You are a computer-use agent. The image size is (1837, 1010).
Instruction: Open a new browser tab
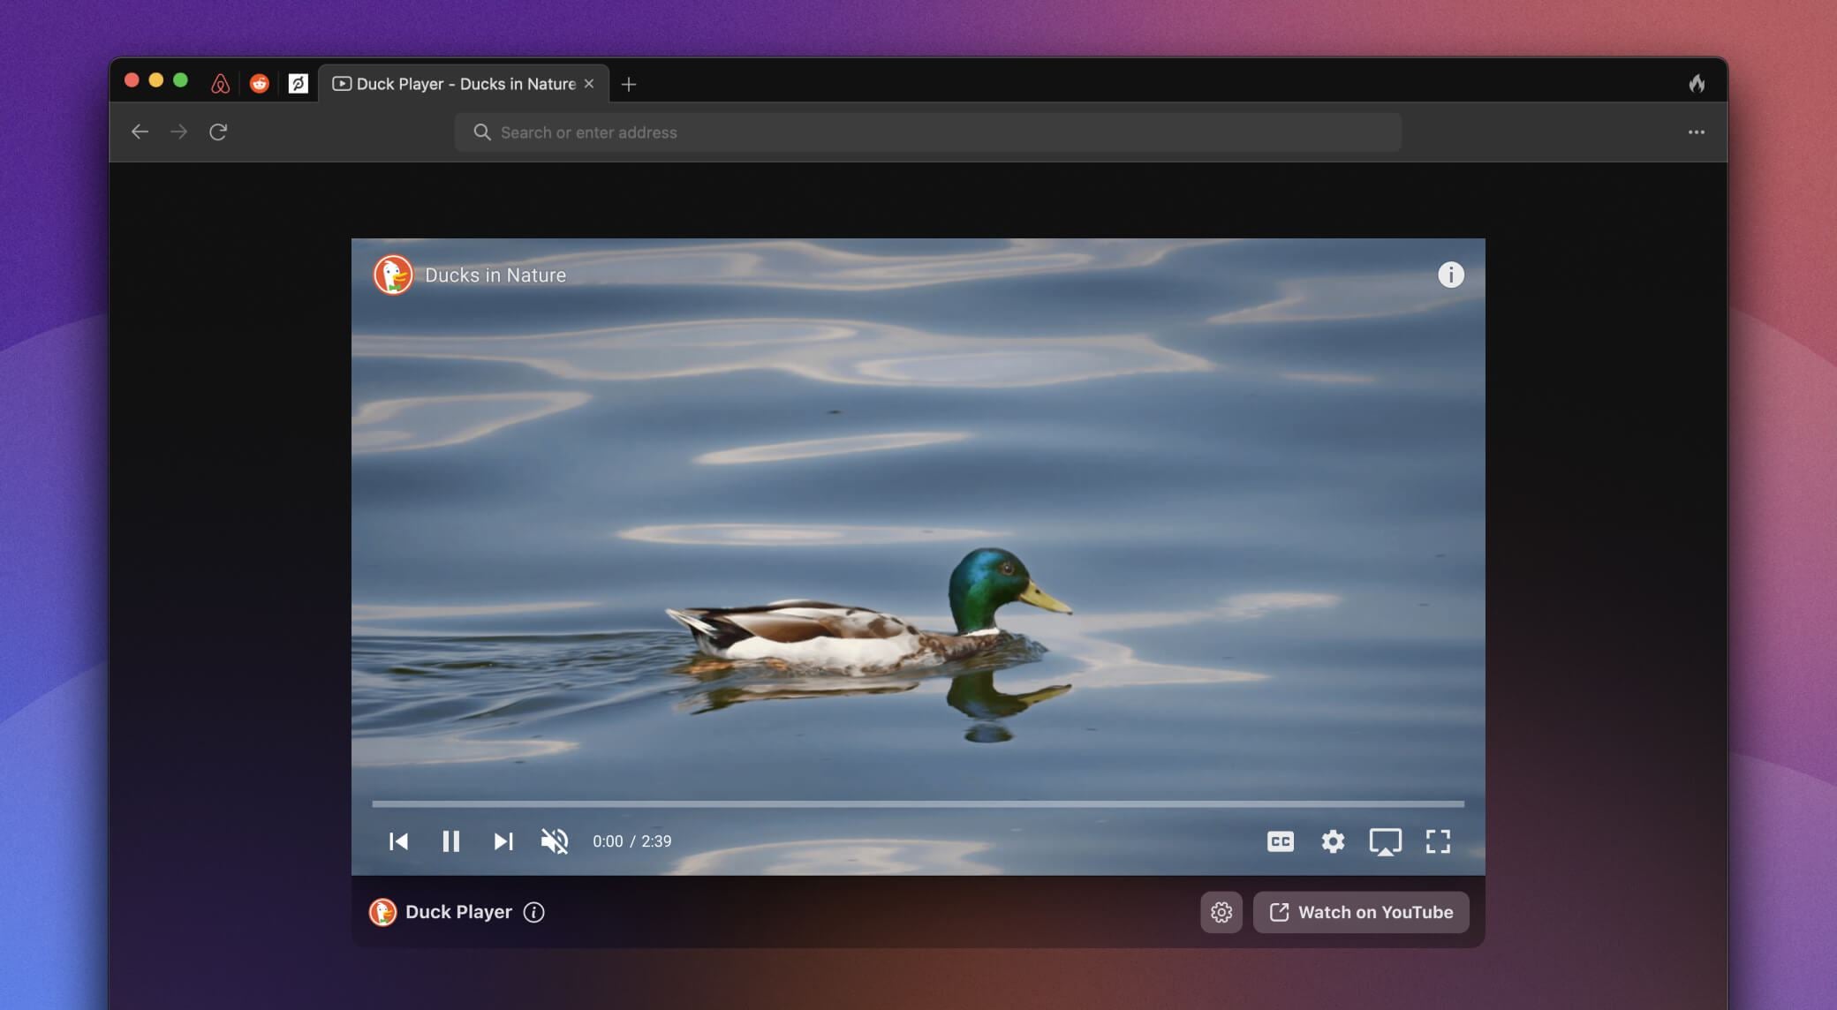pos(630,82)
